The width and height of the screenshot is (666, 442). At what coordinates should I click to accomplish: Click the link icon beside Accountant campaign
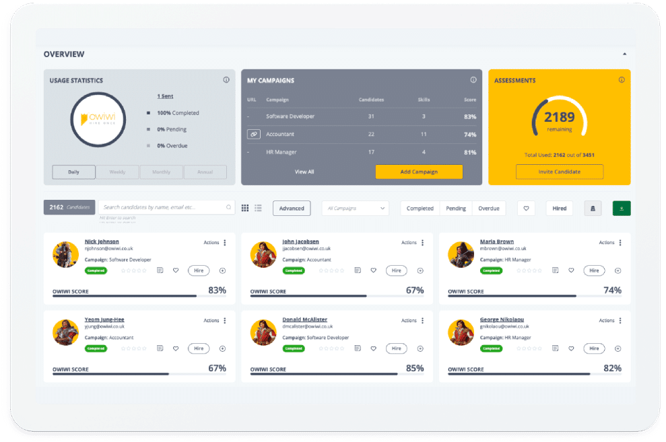pos(253,135)
